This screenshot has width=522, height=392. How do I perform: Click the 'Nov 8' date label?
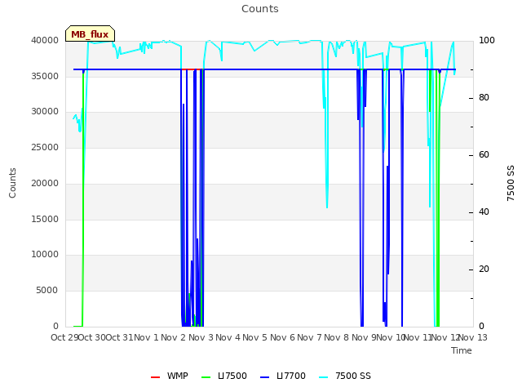(x=337, y=337)
